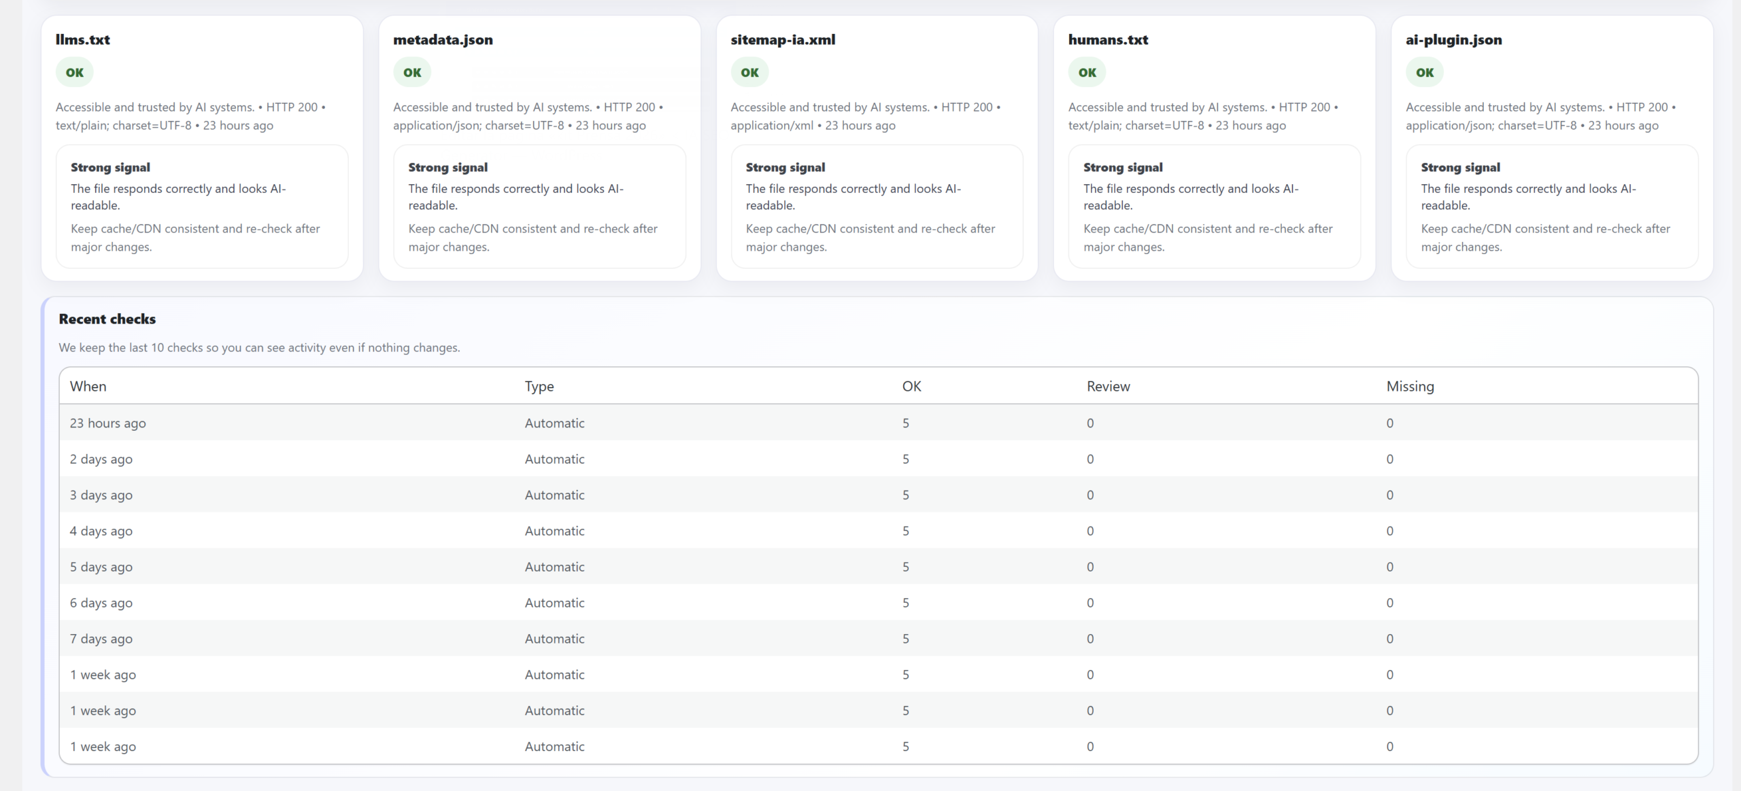Select the 2 days ago row

pyautogui.click(x=879, y=459)
